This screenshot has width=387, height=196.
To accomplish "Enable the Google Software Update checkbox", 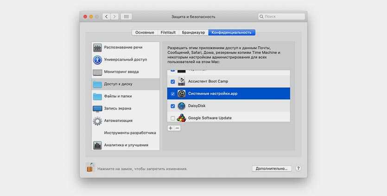I will 173,118.
